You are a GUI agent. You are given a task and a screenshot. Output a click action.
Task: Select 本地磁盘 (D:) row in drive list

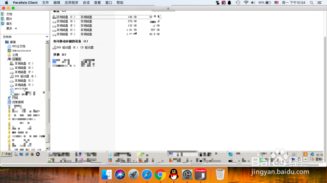[x=106, y=21]
